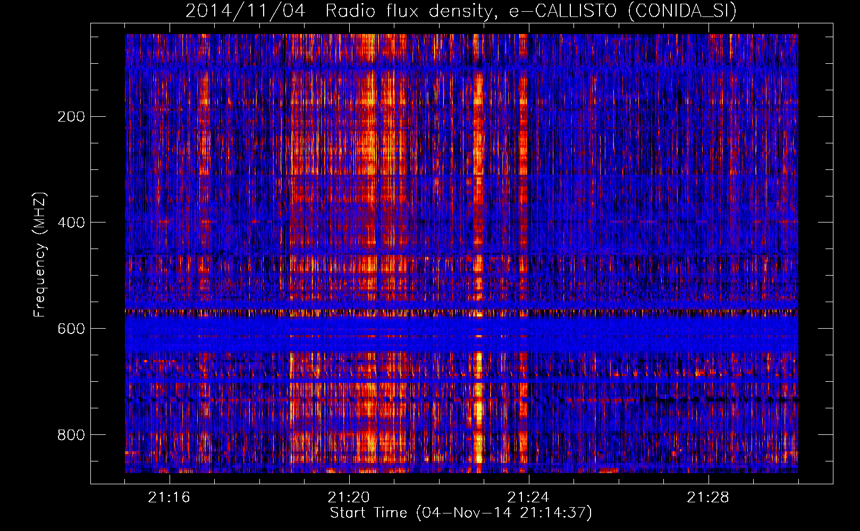Click the 21:16 time tick label

tap(169, 498)
